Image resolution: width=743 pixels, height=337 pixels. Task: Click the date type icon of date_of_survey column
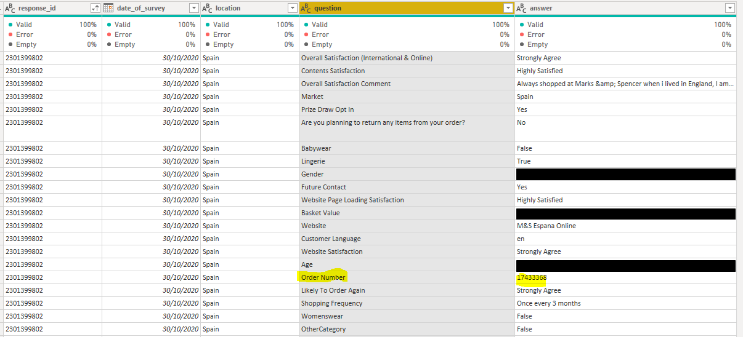pos(108,8)
